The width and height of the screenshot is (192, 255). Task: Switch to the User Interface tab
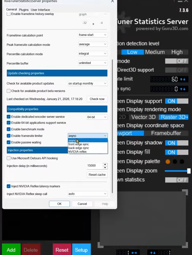[x=40, y=10]
